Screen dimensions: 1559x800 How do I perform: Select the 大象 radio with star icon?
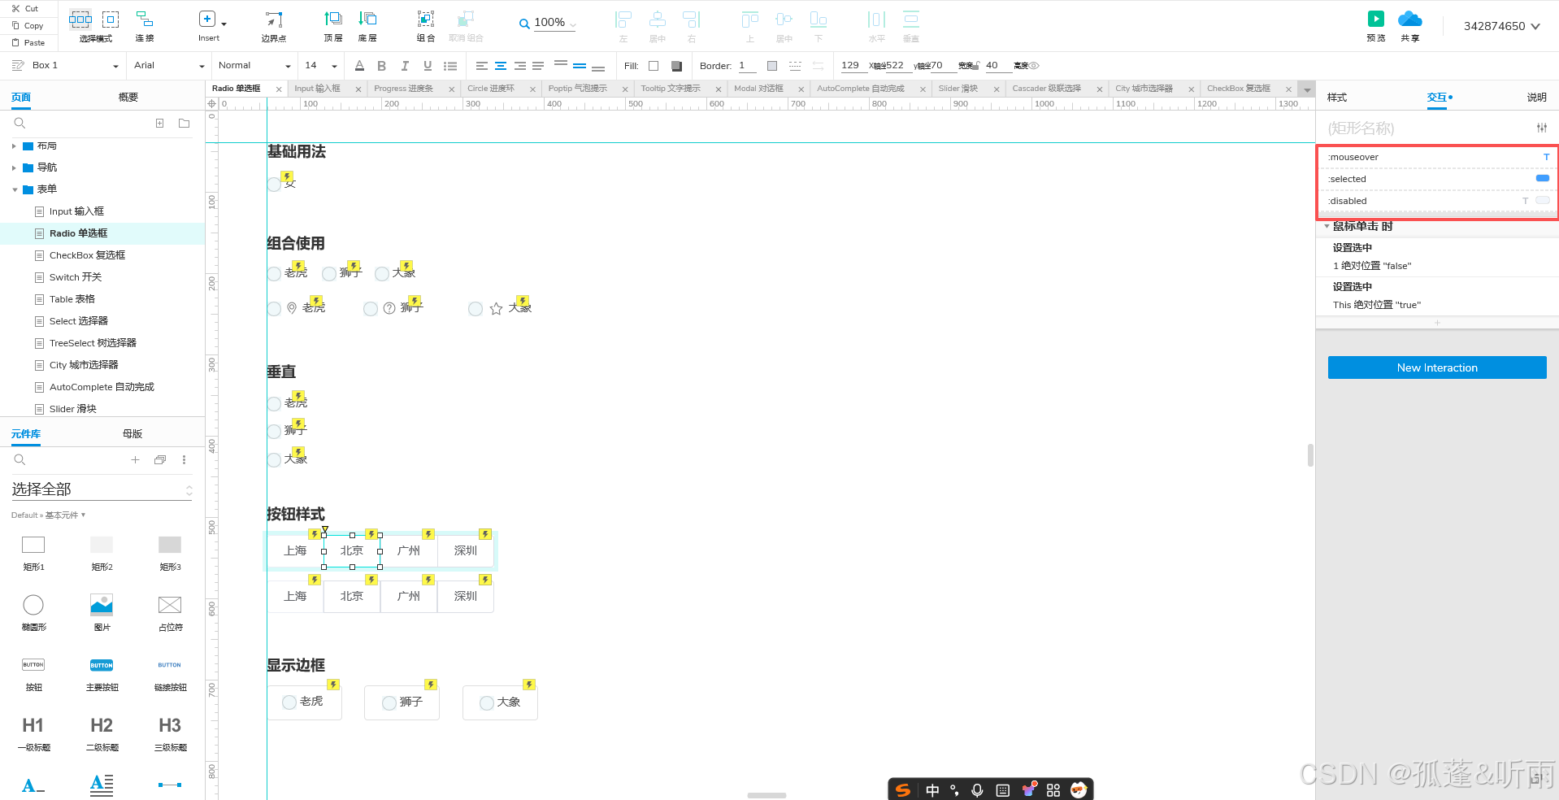click(x=476, y=309)
